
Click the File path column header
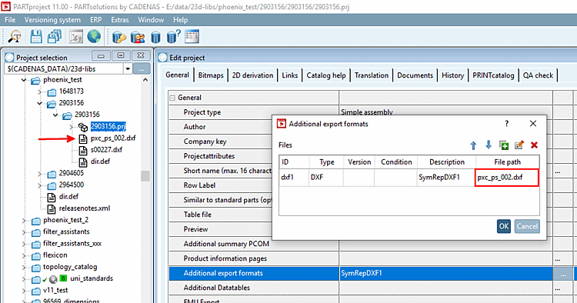pos(508,162)
